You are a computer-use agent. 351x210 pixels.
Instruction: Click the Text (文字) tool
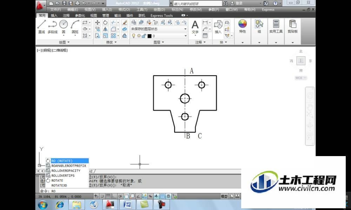(195, 27)
